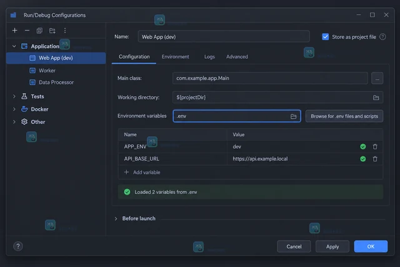The height and width of the screenshot is (267, 400).
Task: Click Browse for .env files and scripts
Action: point(344,116)
